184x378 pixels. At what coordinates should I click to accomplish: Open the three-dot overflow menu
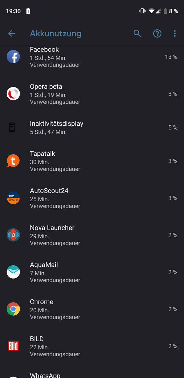(175, 34)
